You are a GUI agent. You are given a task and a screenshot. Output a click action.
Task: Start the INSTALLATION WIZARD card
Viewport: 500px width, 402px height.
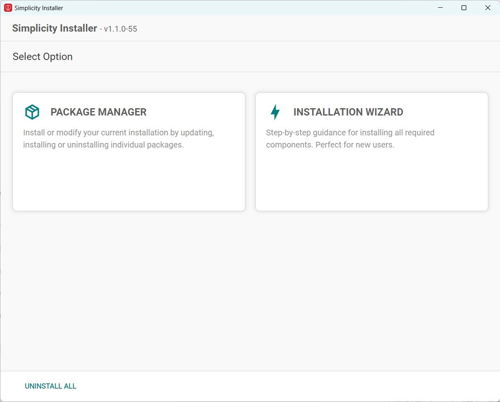click(371, 151)
